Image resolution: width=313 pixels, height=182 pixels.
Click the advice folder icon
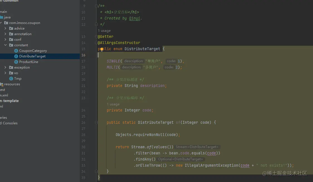coord(11,28)
